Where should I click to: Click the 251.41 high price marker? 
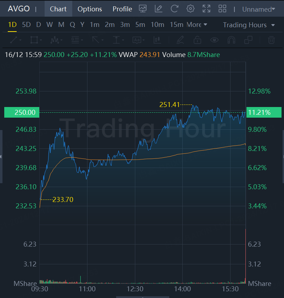coord(170,105)
